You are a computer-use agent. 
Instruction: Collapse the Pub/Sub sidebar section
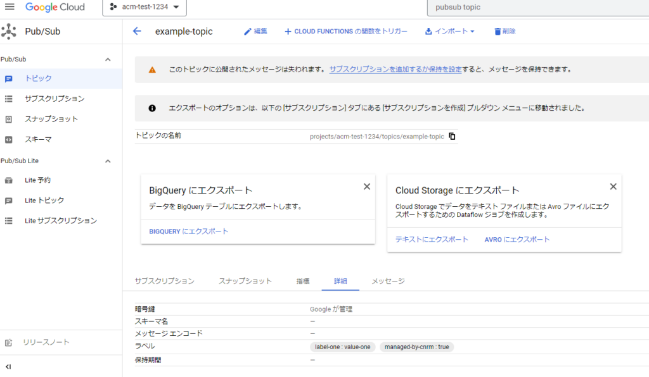point(108,59)
